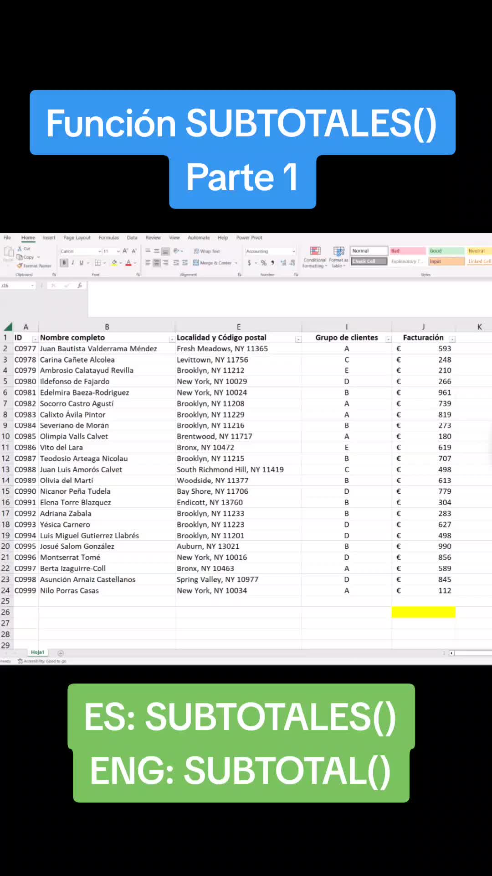This screenshot has width=492, height=876.
Task: Switch to the Insert tab
Action: pyautogui.click(x=49, y=238)
